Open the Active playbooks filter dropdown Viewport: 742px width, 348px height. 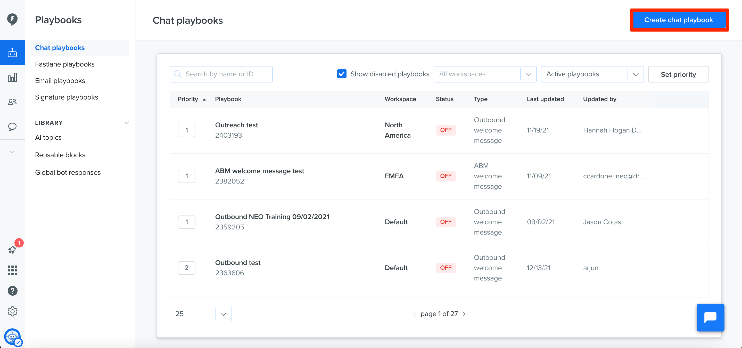592,74
